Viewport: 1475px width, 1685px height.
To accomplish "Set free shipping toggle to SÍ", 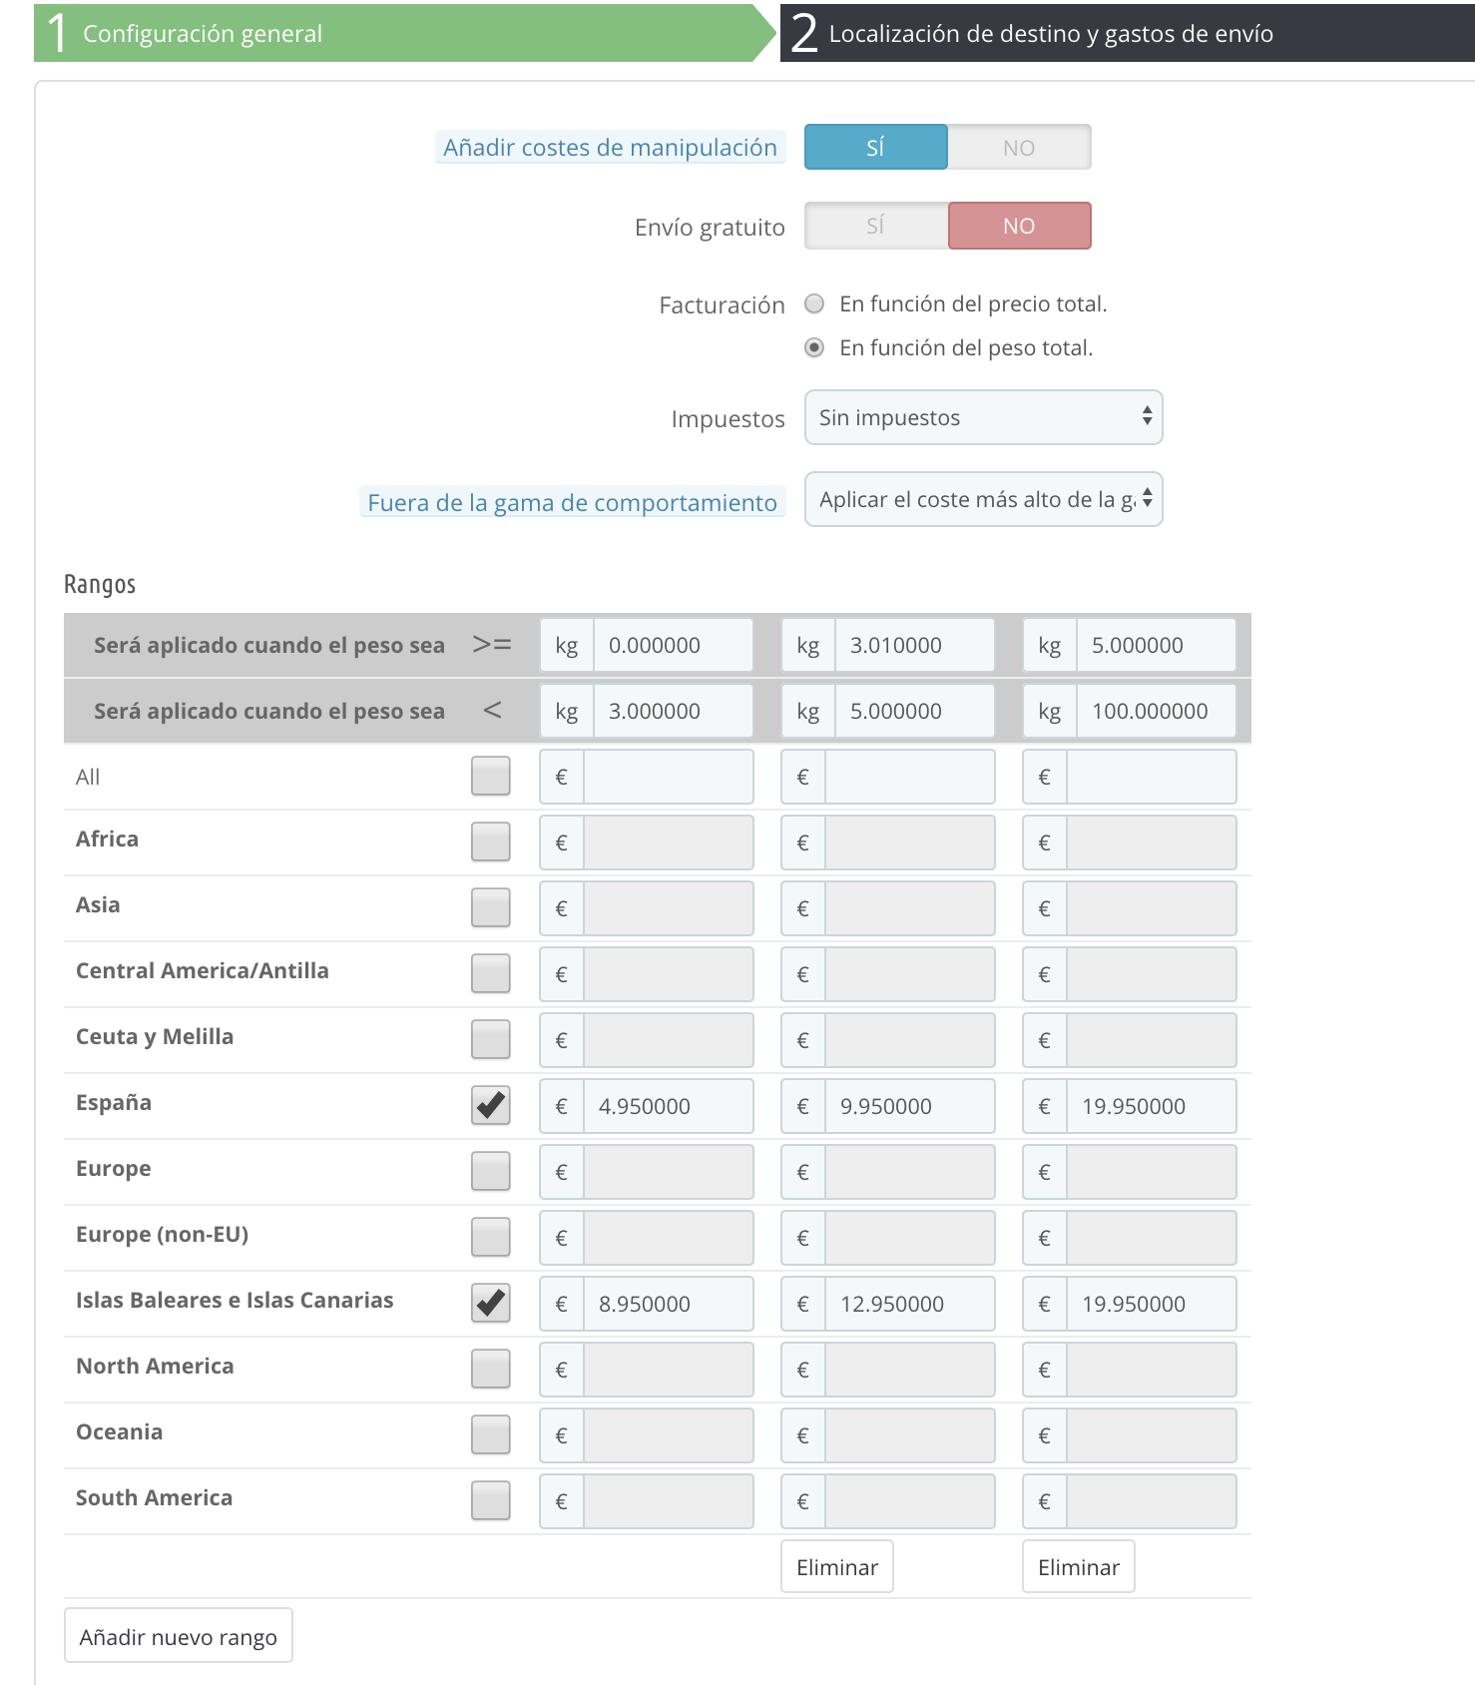I will pos(875,226).
